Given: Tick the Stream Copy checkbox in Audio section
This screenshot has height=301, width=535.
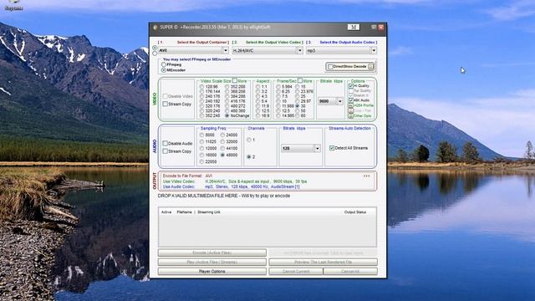Looking at the screenshot, I should click(x=166, y=151).
